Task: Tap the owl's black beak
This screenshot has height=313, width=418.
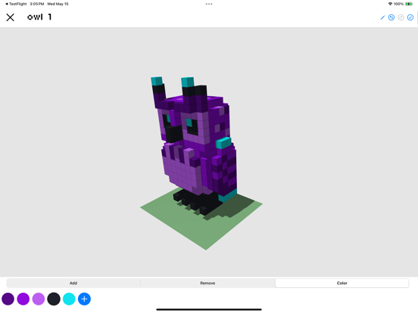Action: [x=173, y=134]
